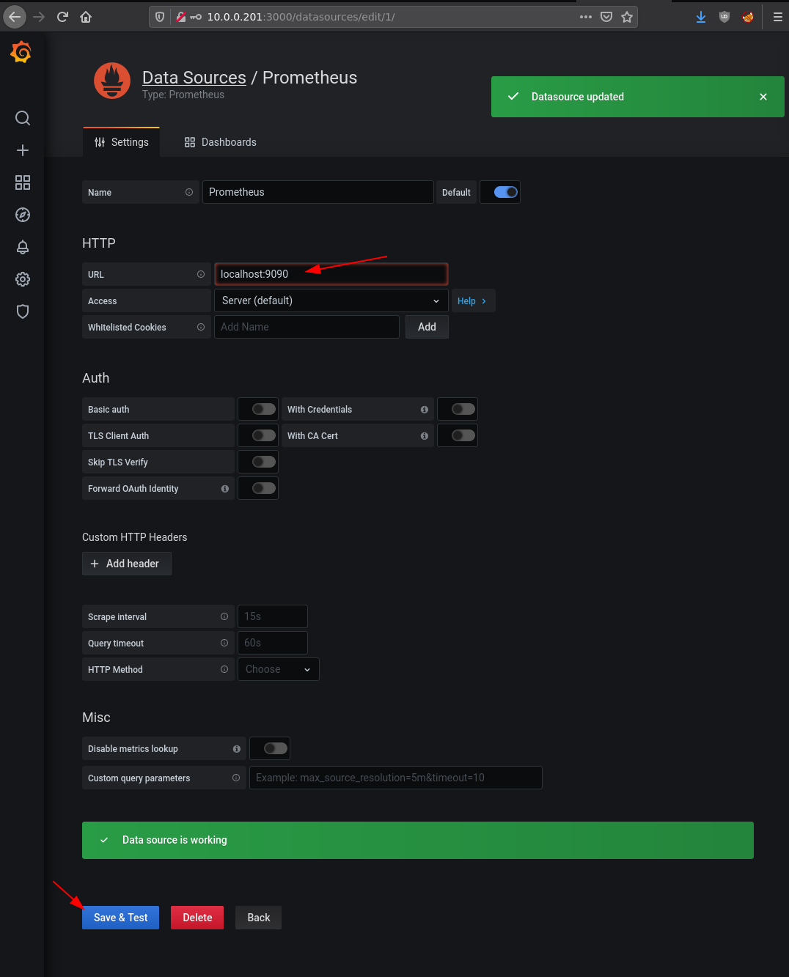Toggle the Default data source switch
The height and width of the screenshot is (977, 789).
pyautogui.click(x=506, y=192)
